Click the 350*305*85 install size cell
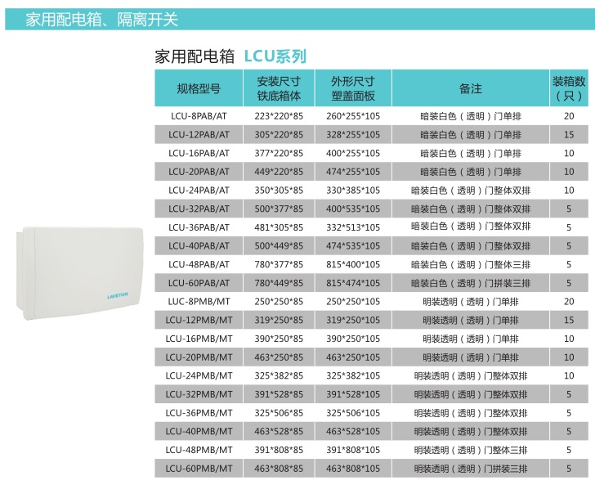This screenshot has width=595, height=485. [279, 191]
